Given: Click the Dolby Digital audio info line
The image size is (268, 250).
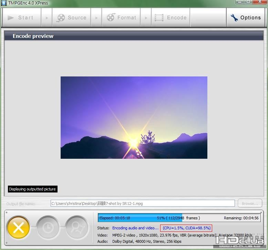Looking at the screenshot, I should [147, 241].
